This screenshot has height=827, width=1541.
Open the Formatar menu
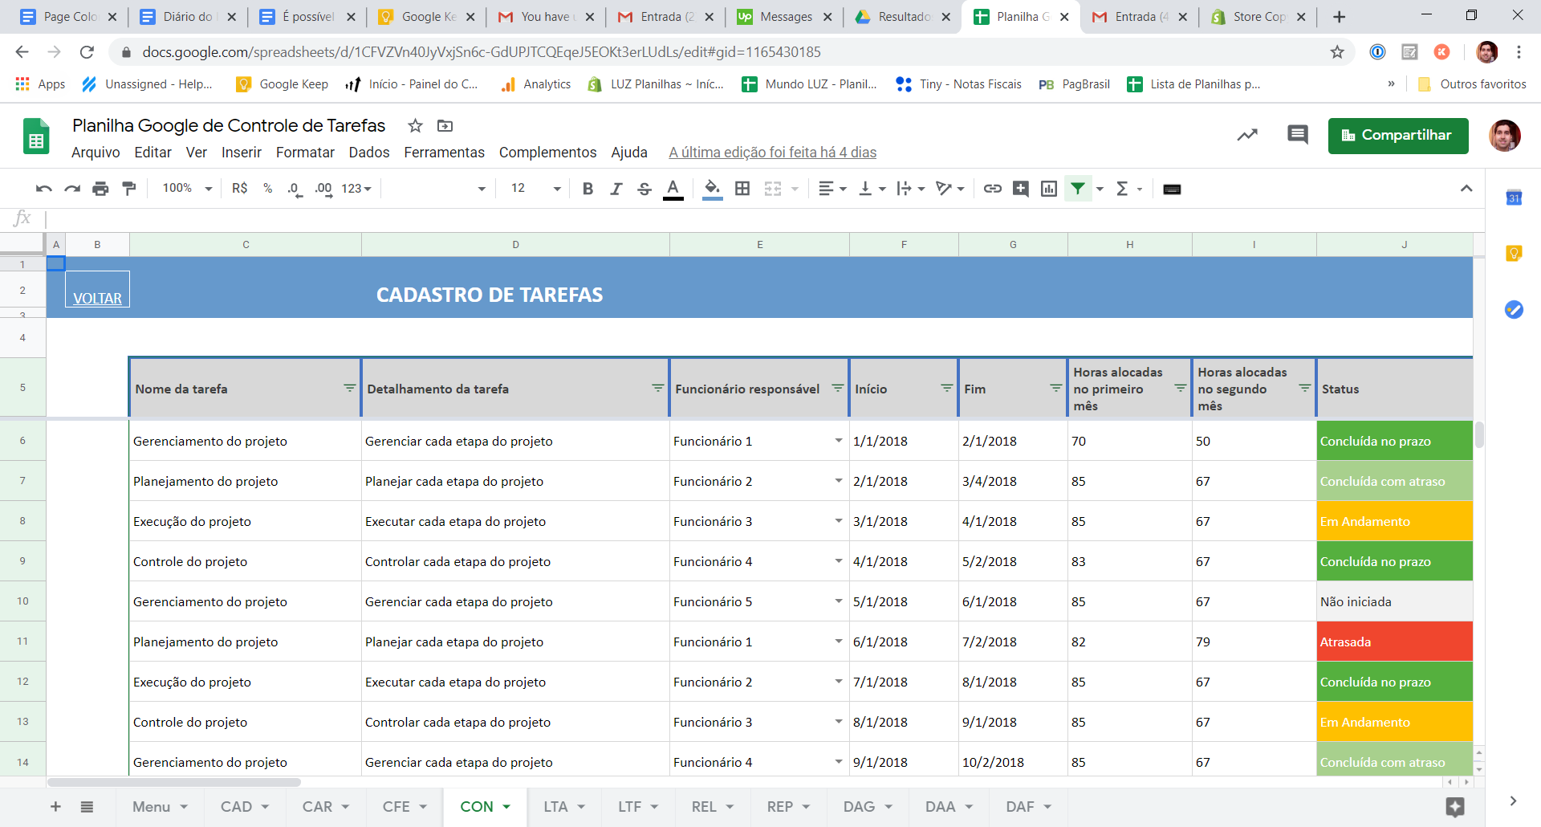point(305,153)
